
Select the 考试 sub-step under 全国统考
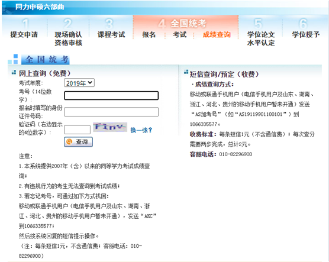[x=180, y=34]
